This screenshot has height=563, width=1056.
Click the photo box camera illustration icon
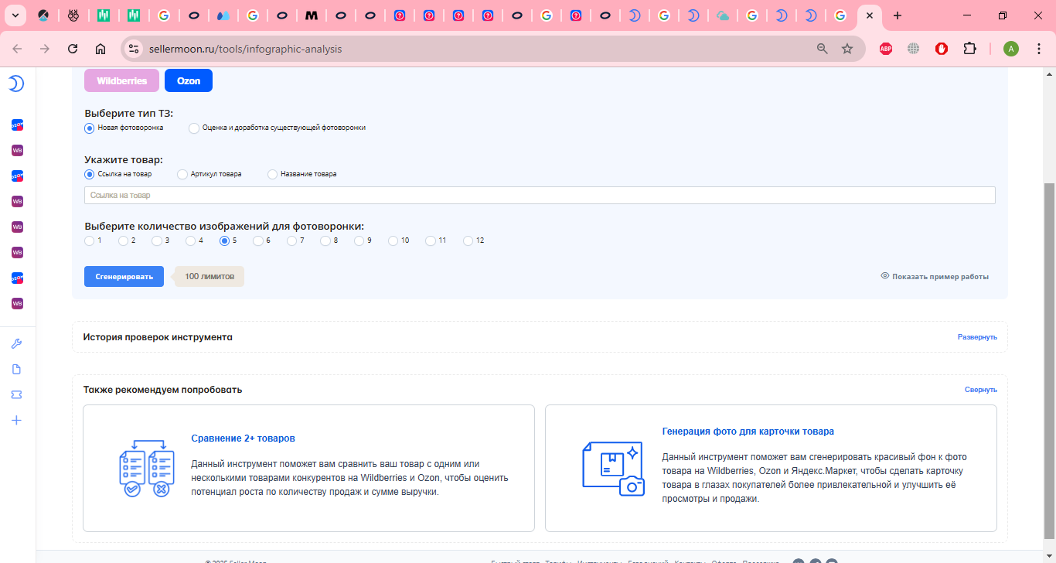pyautogui.click(x=613, y=469)
